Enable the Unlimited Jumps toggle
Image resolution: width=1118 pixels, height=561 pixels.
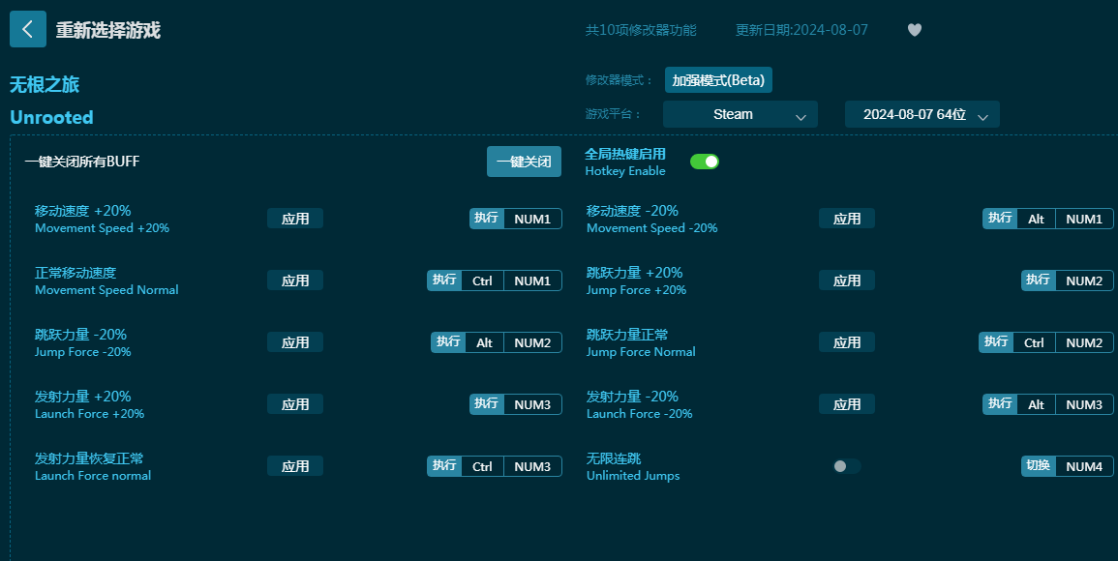[x=846, y=466]
